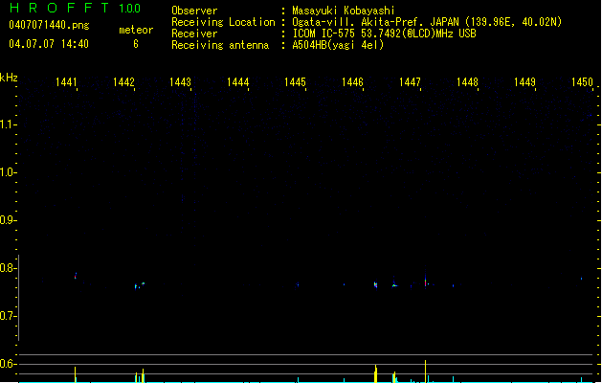Click the "Receiving Location" label
Image resolution: width=602 pixels, height=383 pixels.
[223, 22]
